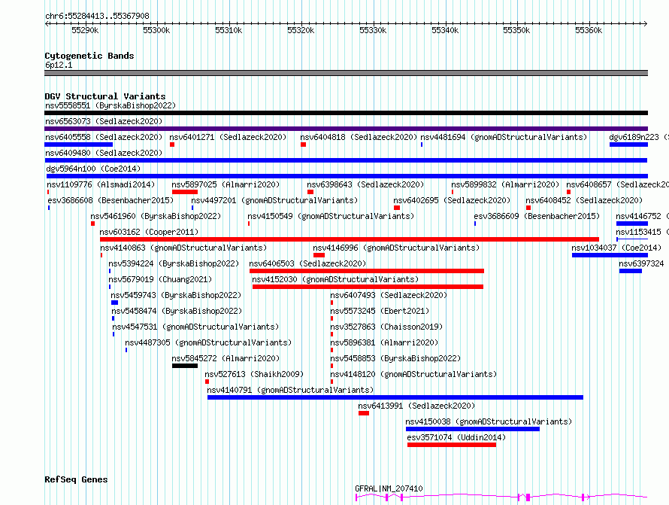This screenshot has width=669, height=505.
Task: Click nsv4150549 gnomAD variant label
Action: coord(331,216)
